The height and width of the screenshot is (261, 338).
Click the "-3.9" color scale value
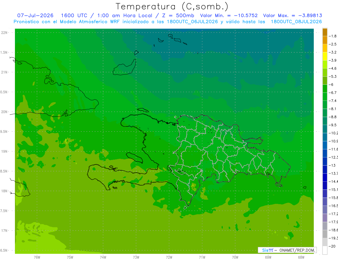coord(333,60)
